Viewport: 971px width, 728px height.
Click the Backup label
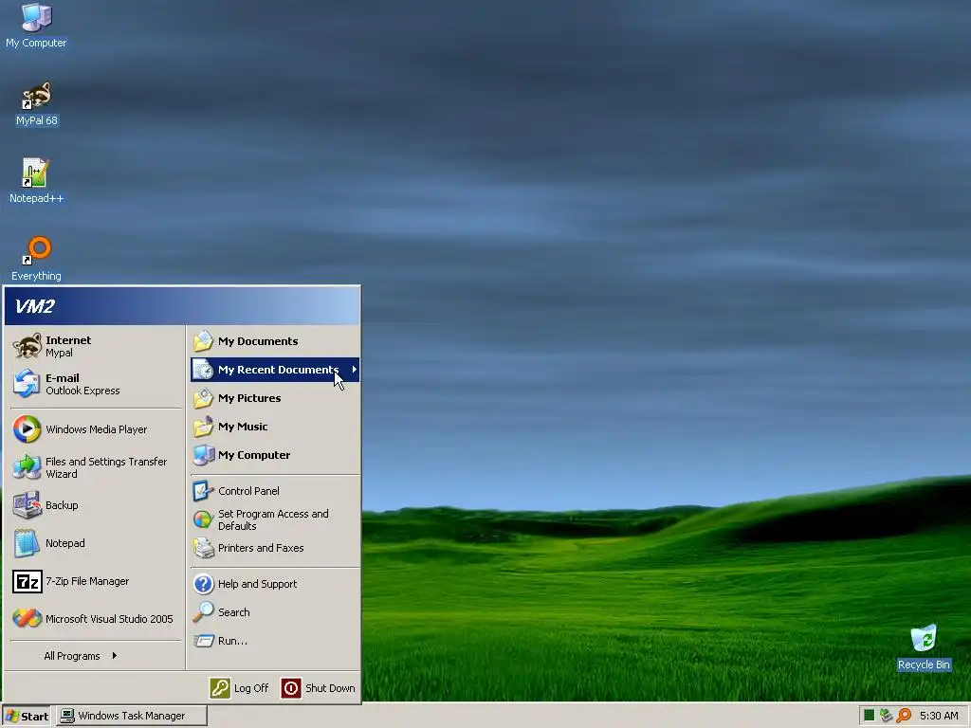point(62,505)
